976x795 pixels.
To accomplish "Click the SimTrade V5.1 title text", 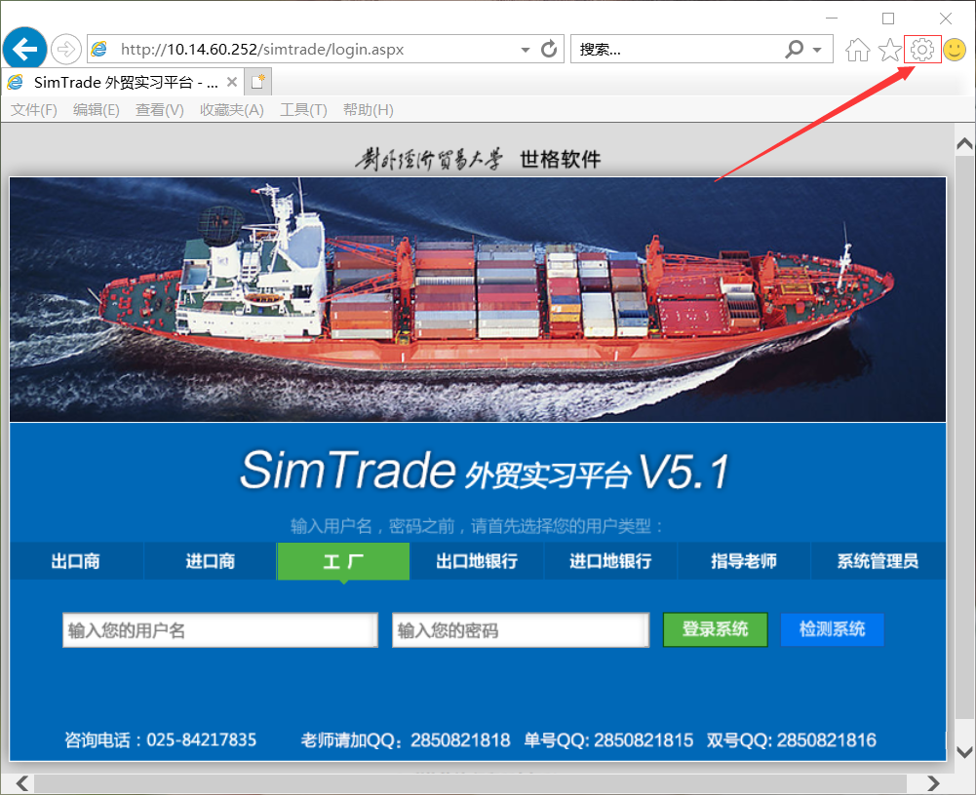I will pos(485,471).
